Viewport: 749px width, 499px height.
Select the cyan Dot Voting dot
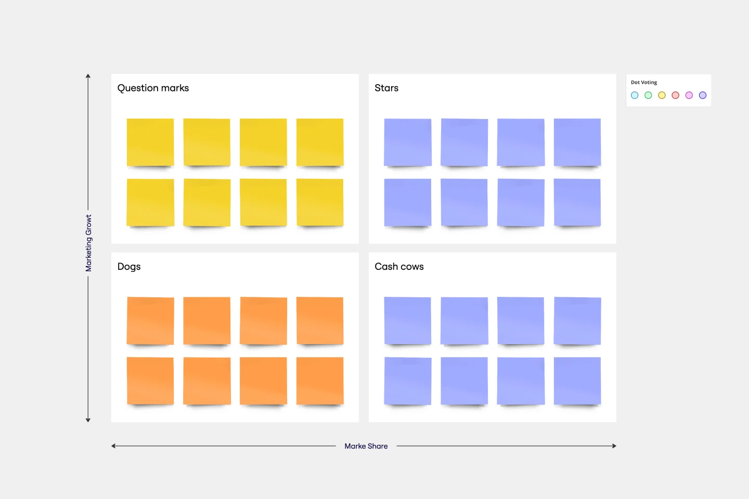(x=635, y=95)
